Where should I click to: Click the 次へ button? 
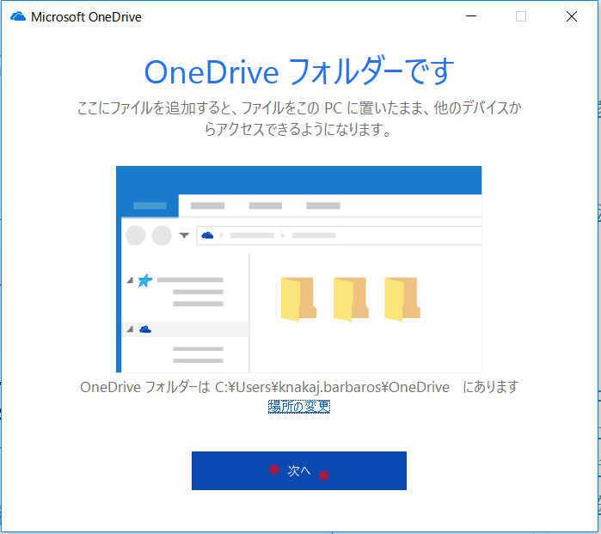[299, 470]
